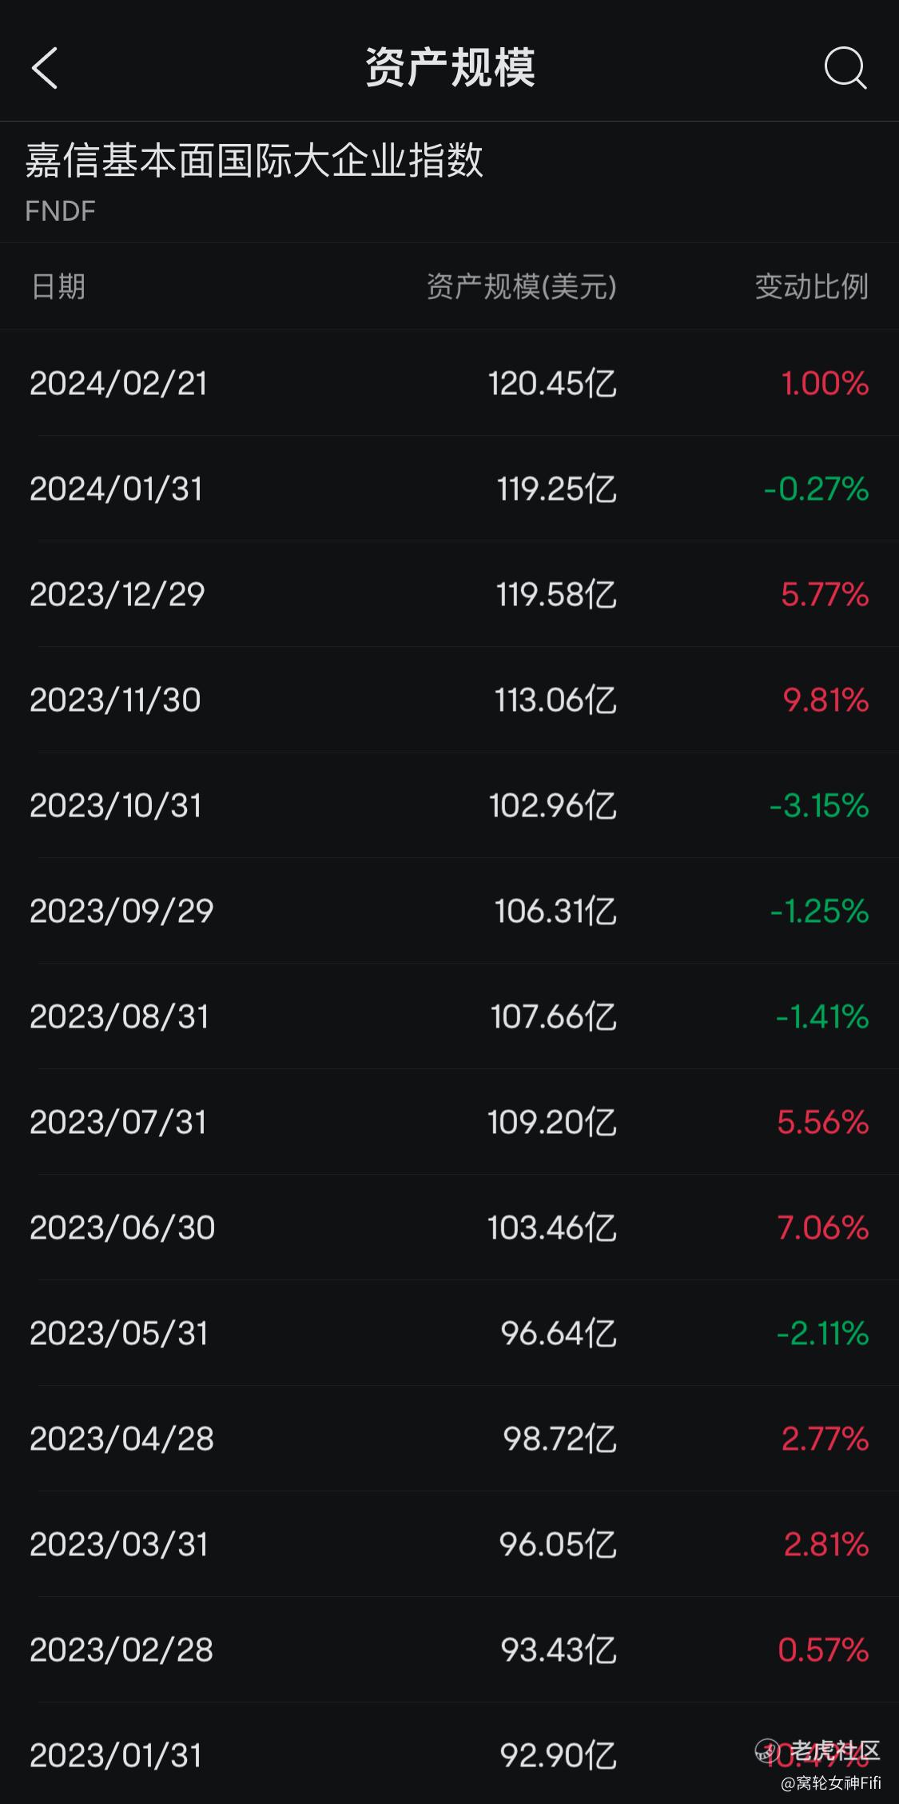Select the 2023/09/29 row
The height and width of the screenshot is (1804, 899).
point(449,911)
